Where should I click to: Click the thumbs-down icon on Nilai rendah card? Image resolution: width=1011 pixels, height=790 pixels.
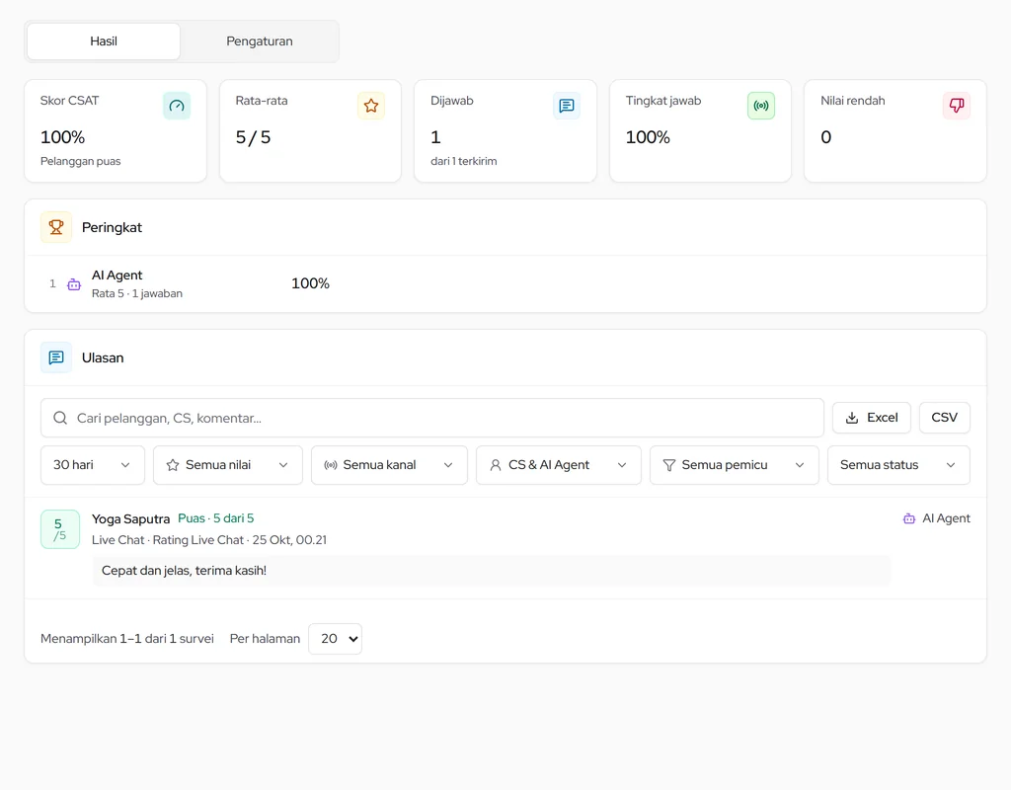point(956,106)
